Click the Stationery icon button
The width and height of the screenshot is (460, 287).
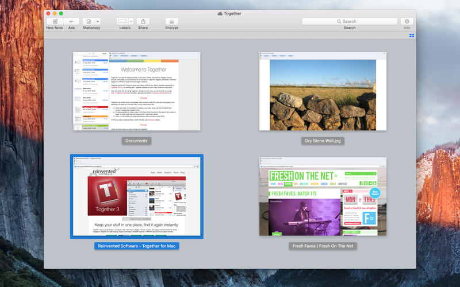tap(89, 21)
